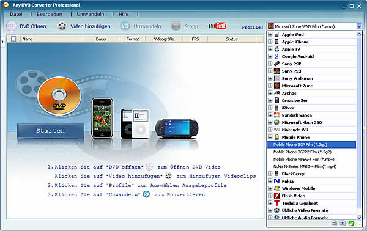Select Mobile Phone MPEG-4 Film (*.mp4)
The width and height of the screenshot is (367, 231).
311,159
